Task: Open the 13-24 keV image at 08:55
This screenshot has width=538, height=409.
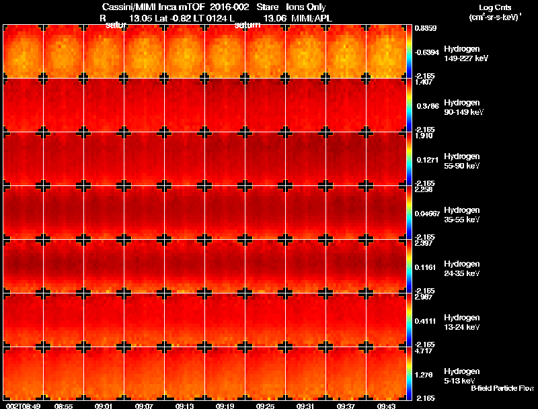Action: click(x=63, y=320)
